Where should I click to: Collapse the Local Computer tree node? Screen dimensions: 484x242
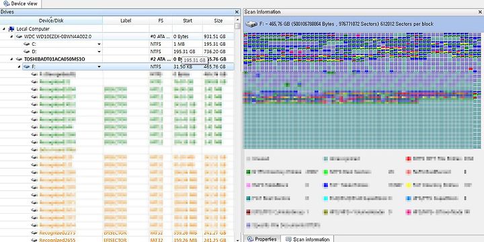click(4, 29)
